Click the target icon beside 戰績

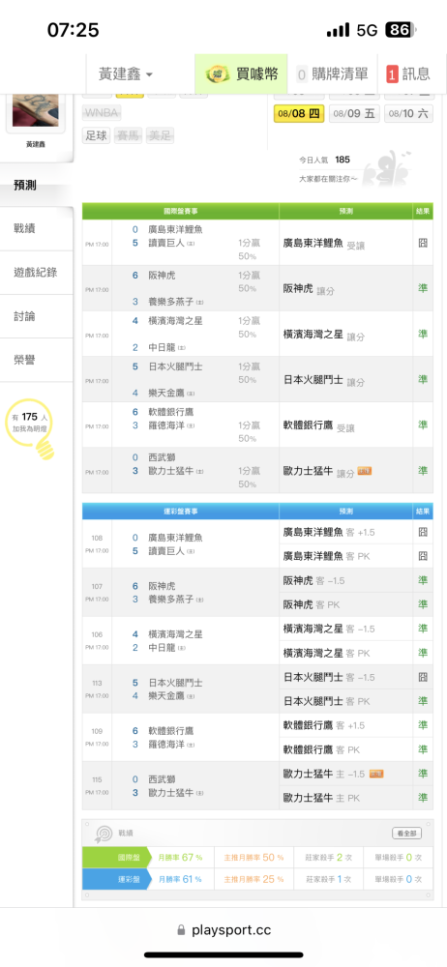point(103,834)
